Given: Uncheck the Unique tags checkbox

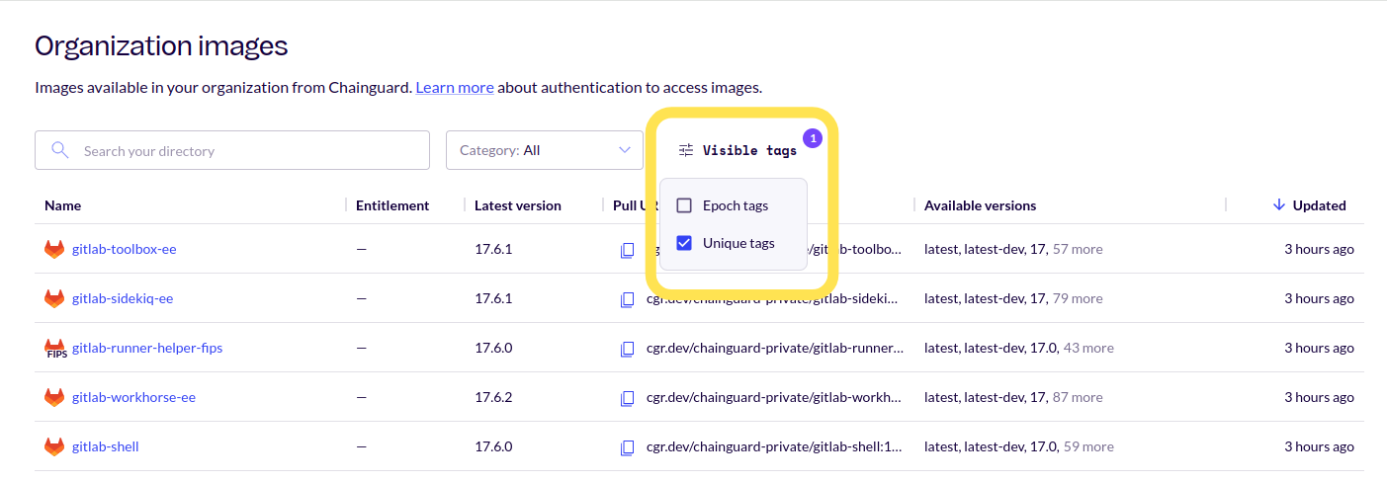Looking at the screenshot, I should [684, 243].
